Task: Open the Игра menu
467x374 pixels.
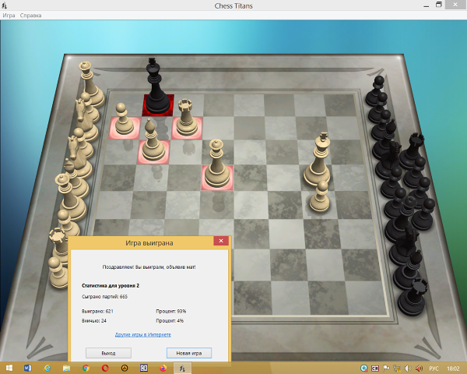Action: click(x=9, y=16)
